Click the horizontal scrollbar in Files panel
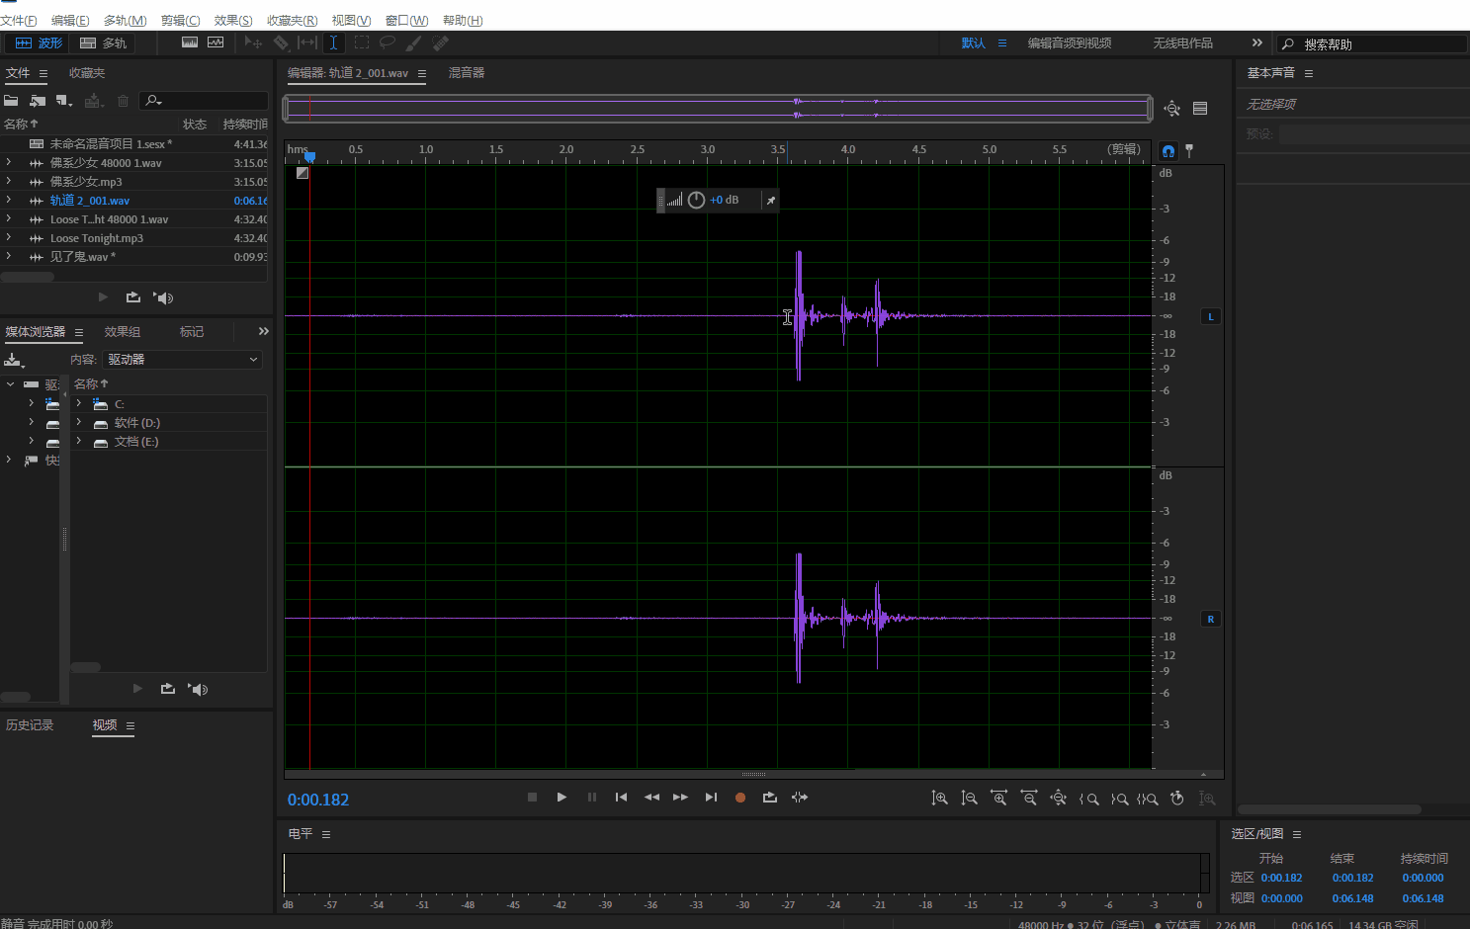The height and width of the screenshot is (929, 1470). tap(28, 277)
